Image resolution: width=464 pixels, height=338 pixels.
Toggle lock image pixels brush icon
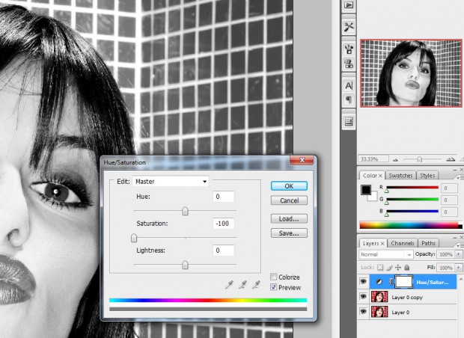point(389,268)
